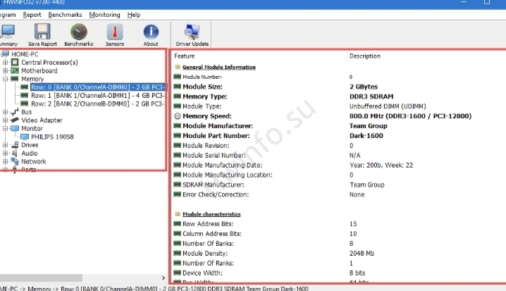Click the Bus connector icon in tree
The height and width of the screenshot is (291, 506).
coord(15,112)
